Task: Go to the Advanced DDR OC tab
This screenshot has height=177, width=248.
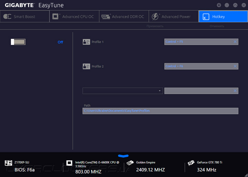Action: pos(124,17)
